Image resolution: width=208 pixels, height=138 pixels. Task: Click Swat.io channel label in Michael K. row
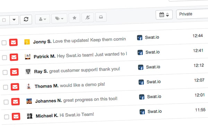tap(155, 111)
